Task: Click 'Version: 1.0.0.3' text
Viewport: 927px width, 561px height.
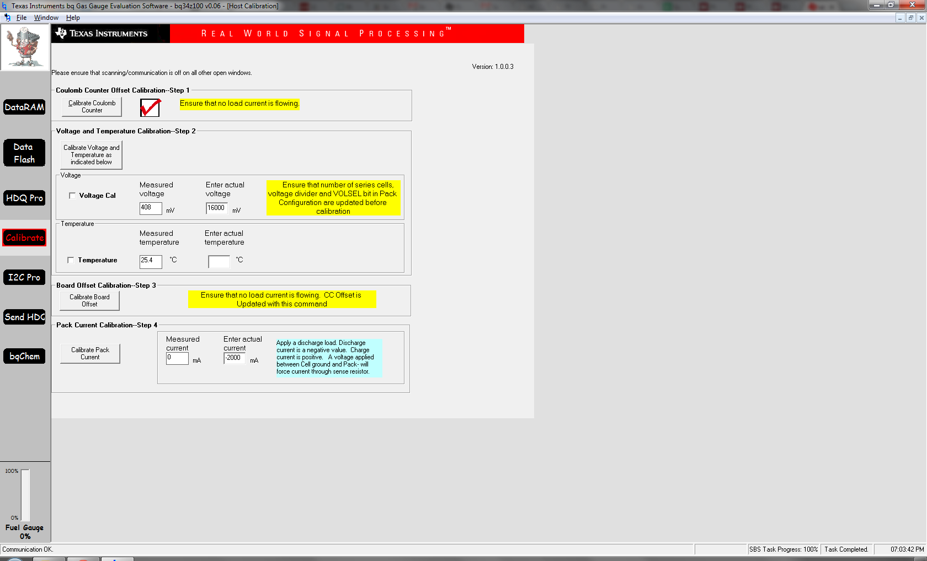Action: (x=493, y=67)
